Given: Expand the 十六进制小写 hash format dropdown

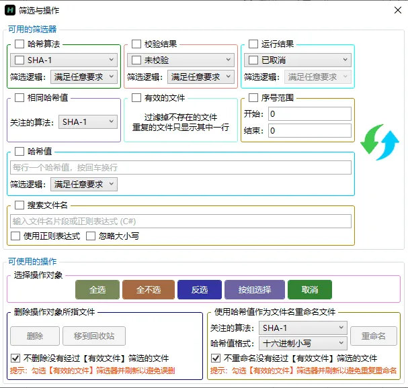Looking at the screenshot, I should click(302, 343).
